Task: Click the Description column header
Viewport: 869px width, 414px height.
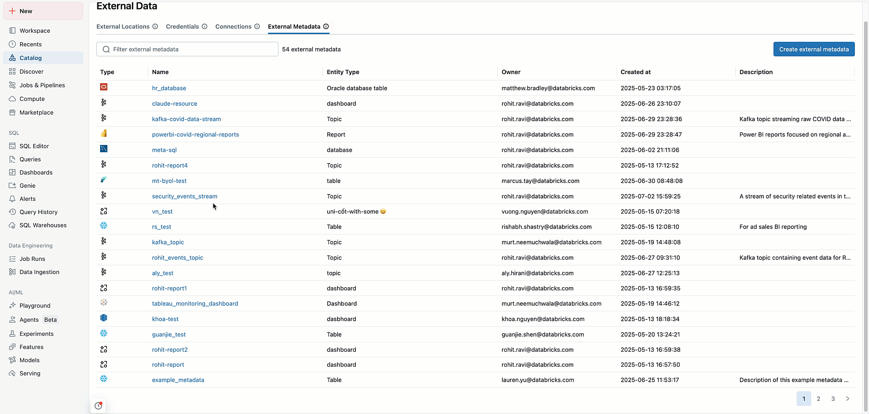Action: [756, 72]
